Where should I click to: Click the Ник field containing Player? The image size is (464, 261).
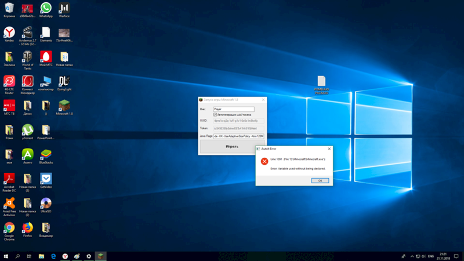(234, 109)
